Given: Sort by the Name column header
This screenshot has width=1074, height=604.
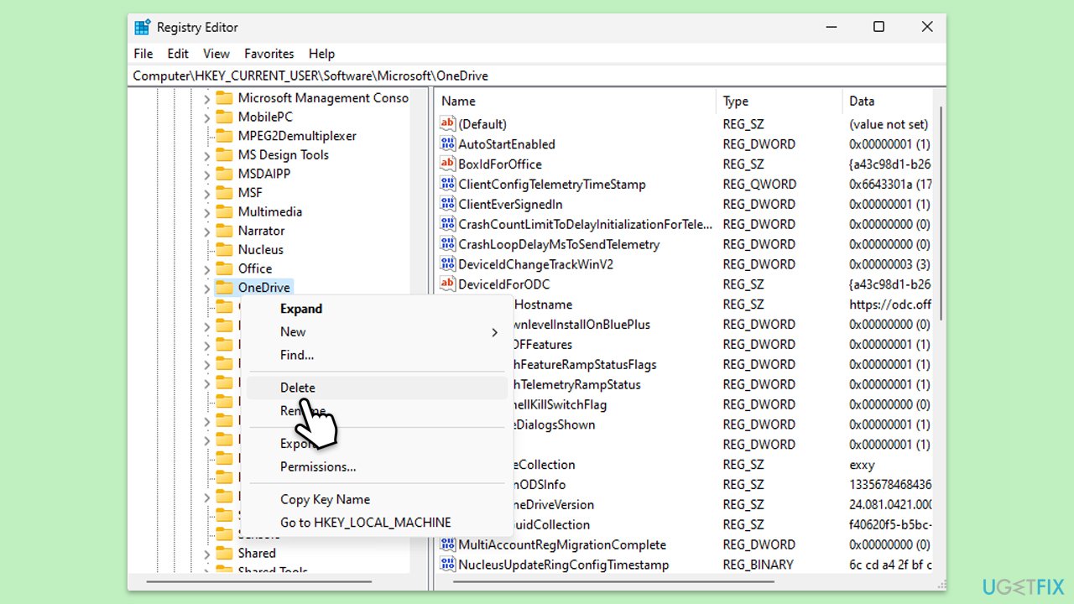Looking at the screenshot, I should [x=576, y=101].
